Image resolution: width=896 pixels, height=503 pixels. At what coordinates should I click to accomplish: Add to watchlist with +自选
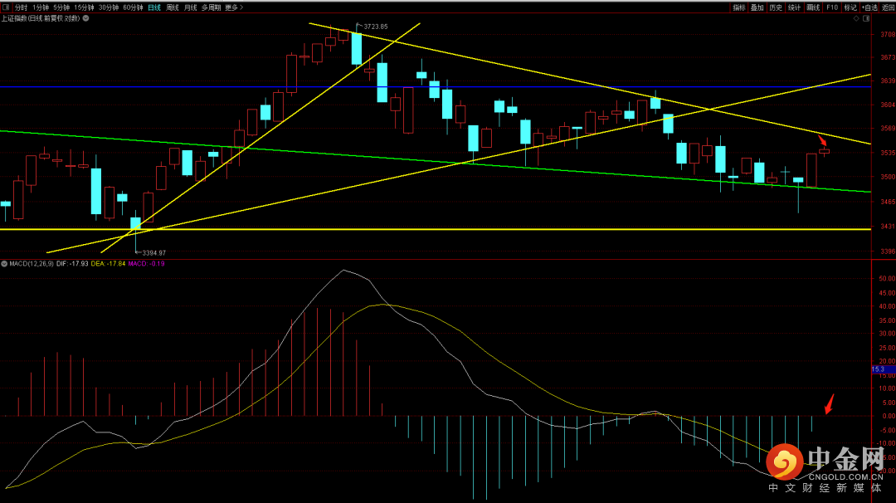869,7
